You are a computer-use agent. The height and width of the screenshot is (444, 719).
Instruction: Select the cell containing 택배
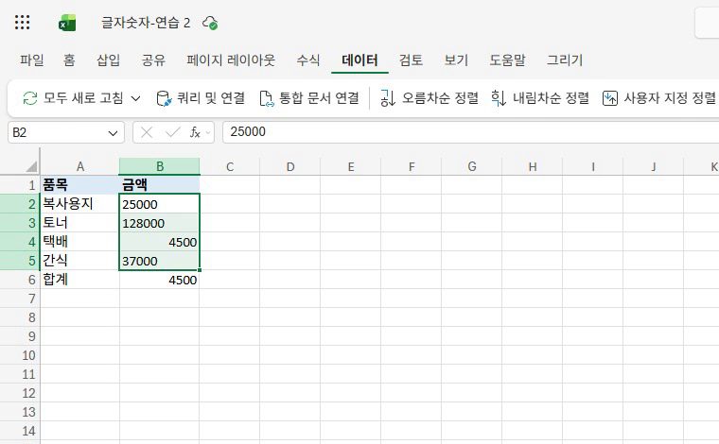pyautogui.click(x=79, y=242)
